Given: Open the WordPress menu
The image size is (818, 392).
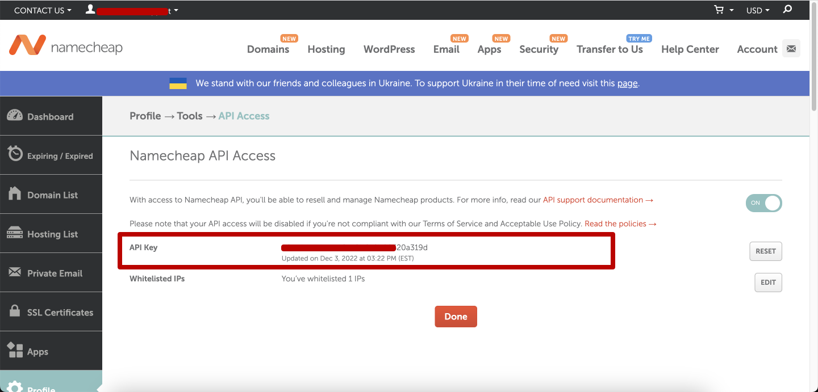Looking at the screenshot, I should (x=389, y=49).
